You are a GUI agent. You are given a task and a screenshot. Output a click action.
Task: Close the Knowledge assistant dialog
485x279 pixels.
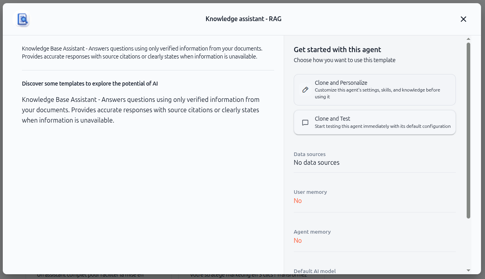coord(463,19)
